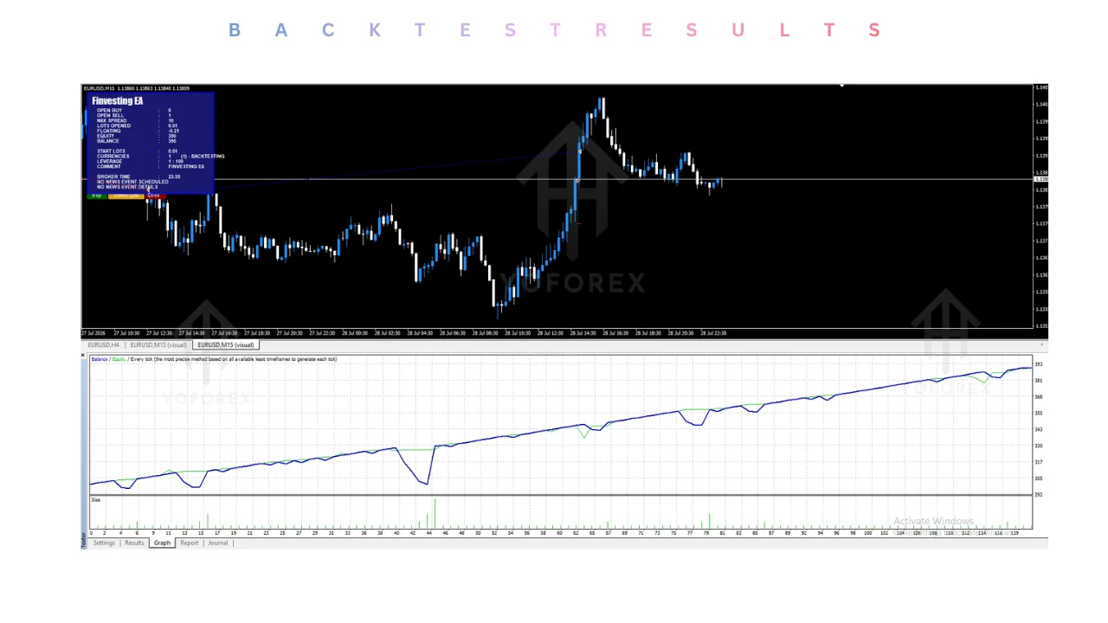Click the red Close button on chart
The width and height of the screenshot is (1108, 623).
click(x=155, y=196)
